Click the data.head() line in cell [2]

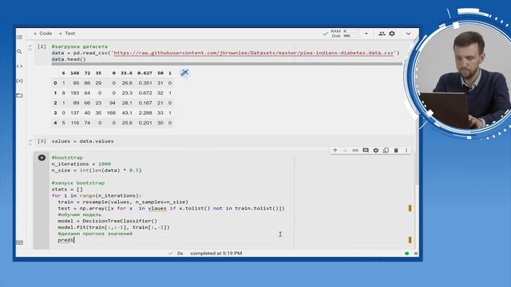[69, 59]
